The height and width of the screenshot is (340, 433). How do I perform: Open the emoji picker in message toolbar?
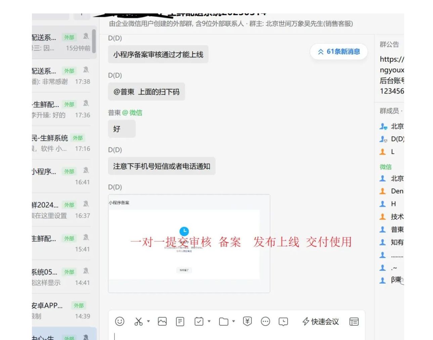tap(120, 322)
